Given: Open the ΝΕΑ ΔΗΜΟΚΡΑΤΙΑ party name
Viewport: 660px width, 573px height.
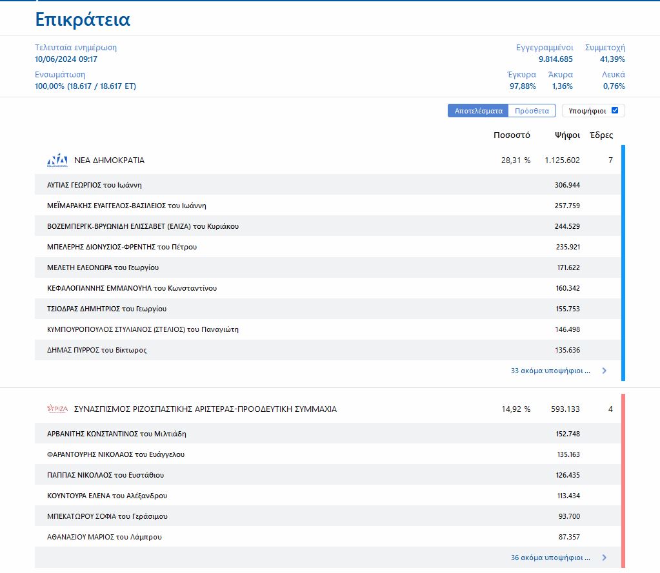Looking at the screenshot, I should point(109,160).
